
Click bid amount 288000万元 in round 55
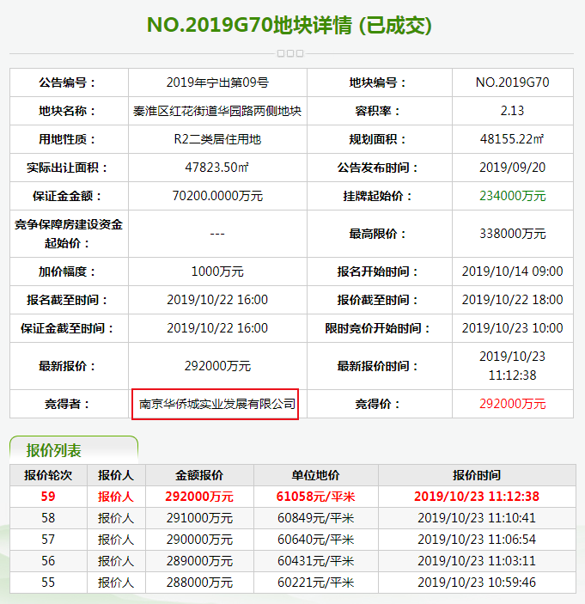coord(199,583)
